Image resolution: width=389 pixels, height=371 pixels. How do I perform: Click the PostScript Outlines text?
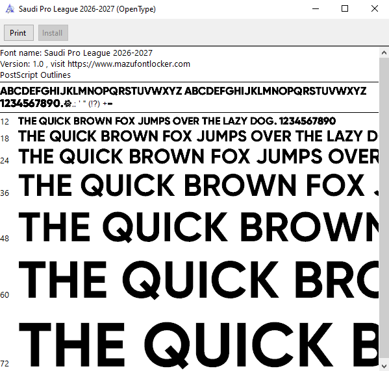(x=35, y=75)
